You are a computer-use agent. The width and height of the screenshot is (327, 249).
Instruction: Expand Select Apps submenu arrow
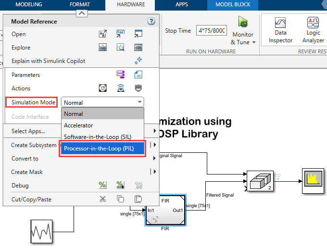[x=154, y=131]
